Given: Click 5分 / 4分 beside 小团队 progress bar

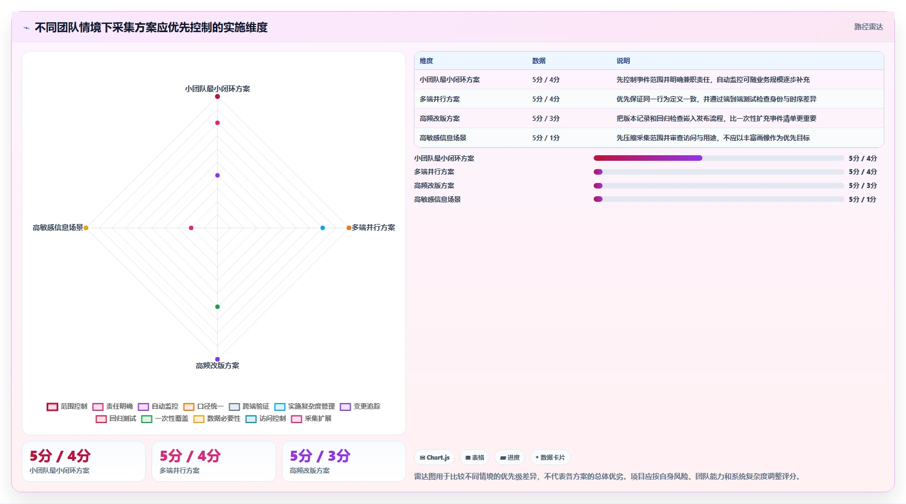Looking at the screenshot, I should point(863,158).
